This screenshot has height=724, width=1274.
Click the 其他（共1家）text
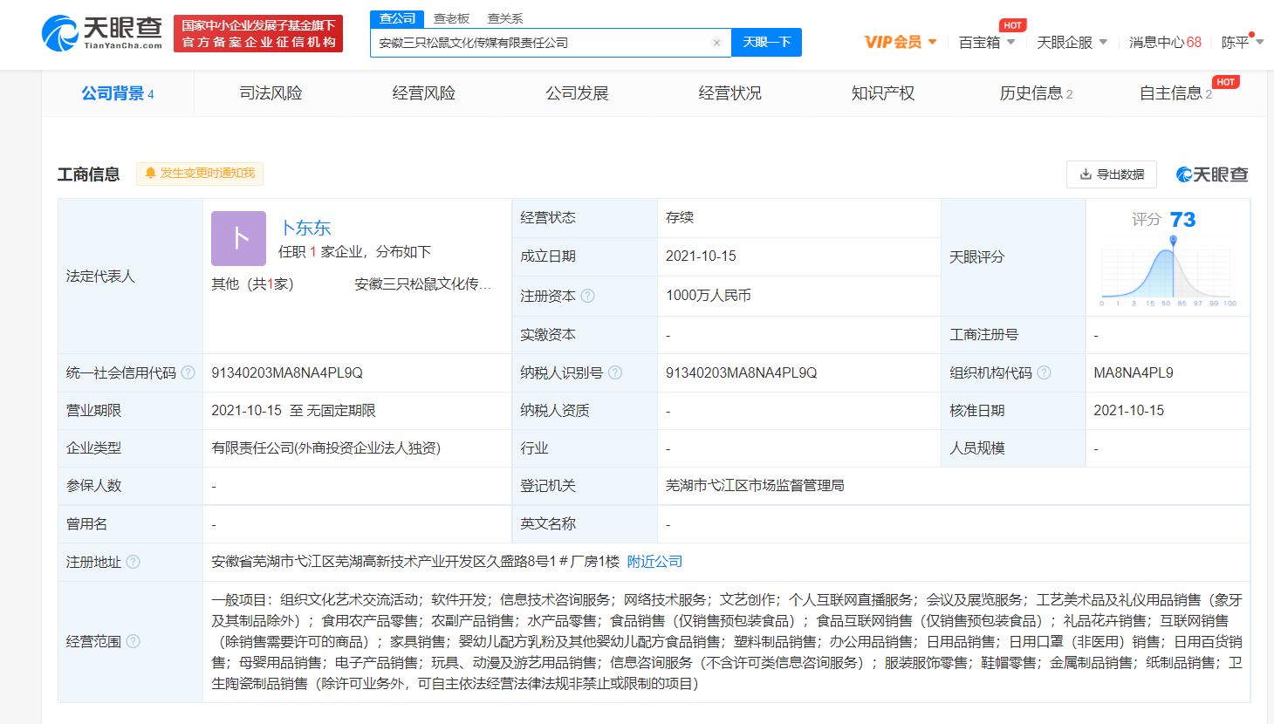click(x=253, y=284)
